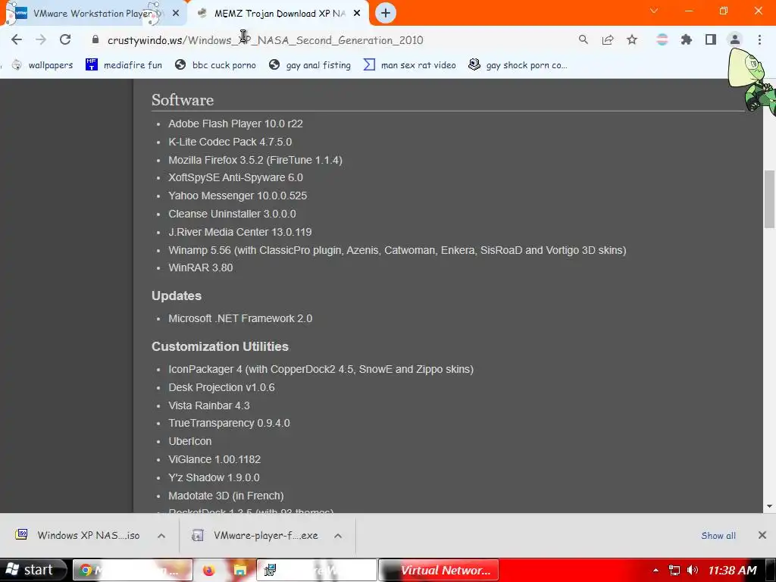Image resolution: width=776 pixels, height=582 pixels.
Task: Open the striped flag extension icon
Action: point(662,39)
